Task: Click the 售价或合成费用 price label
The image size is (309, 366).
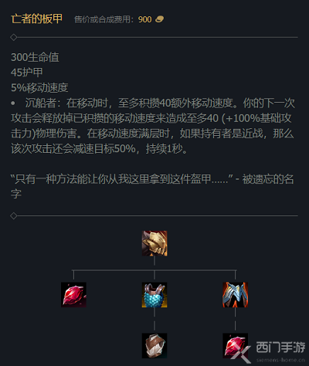Action: click(102, 19)
